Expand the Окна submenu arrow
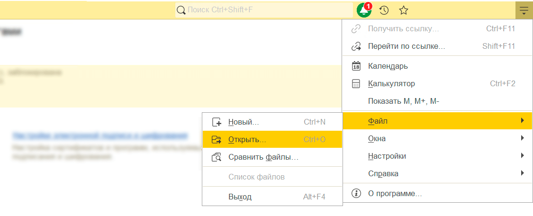The width and height of the screenshot is (533, 216). tap(522, 138)
